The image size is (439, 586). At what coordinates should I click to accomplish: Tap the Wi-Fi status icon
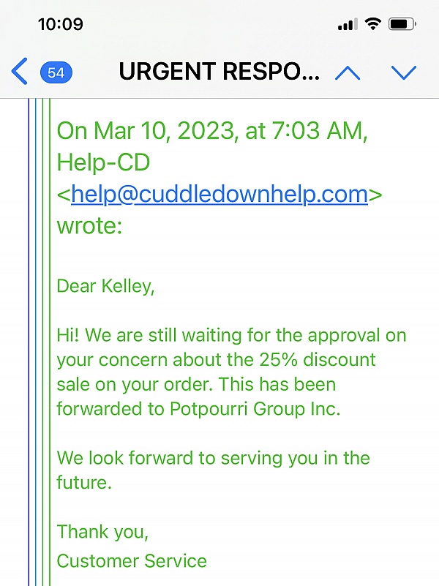[x=373, y=24]
